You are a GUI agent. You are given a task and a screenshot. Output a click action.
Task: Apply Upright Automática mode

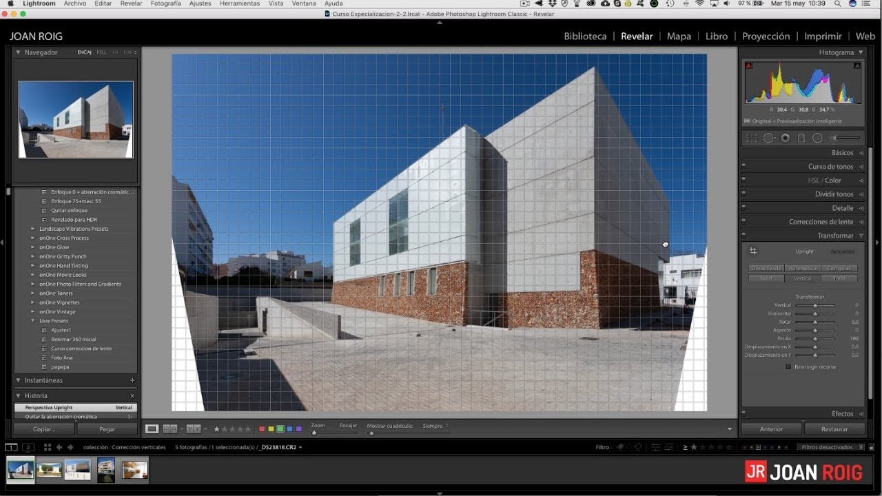803,268
